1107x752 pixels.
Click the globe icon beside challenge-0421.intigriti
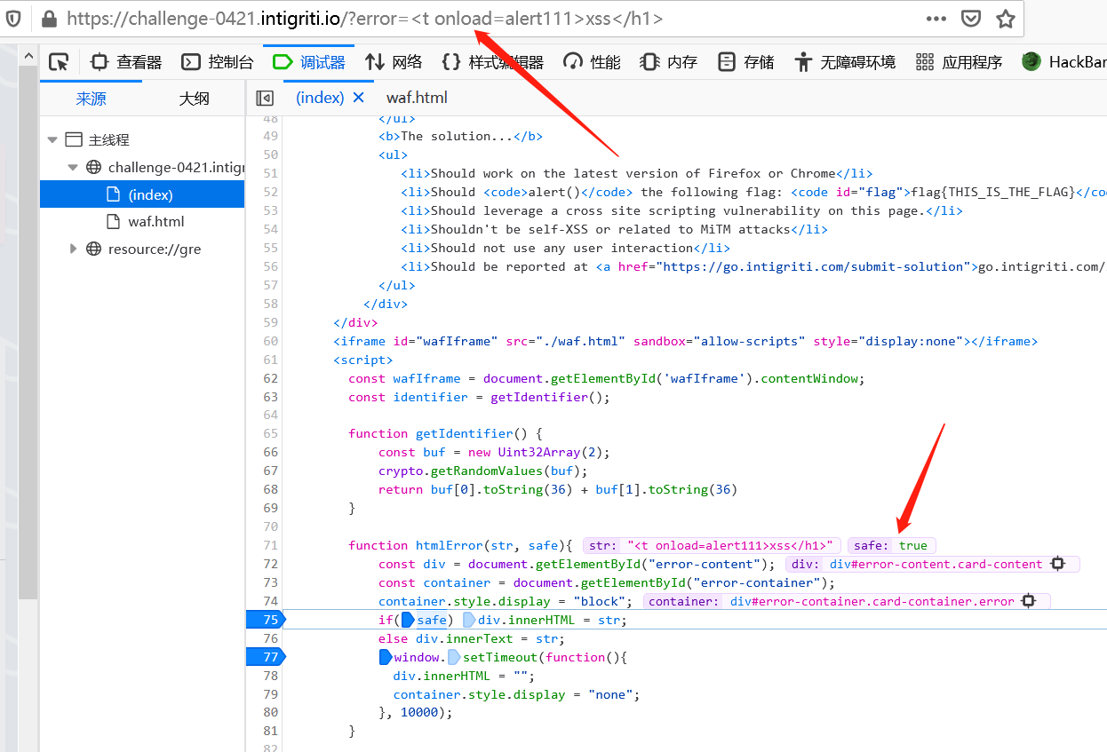pos(93,167)
